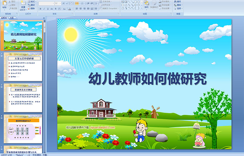Screen dimensions: 244x156
Task: Select slide 3 thumbnail 科研其实并不神秘
Action: point(23,98)
